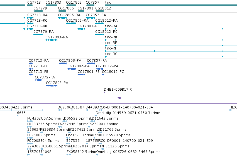Click the RC0-DP0001-140700-021-B04 EST
237x156 pixels.
(x=126, y=107)
